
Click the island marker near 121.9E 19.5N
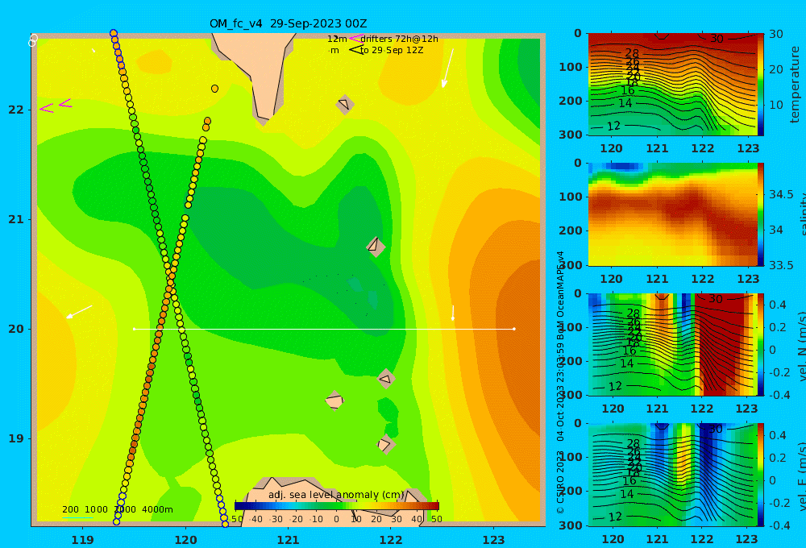coord(385,379)
